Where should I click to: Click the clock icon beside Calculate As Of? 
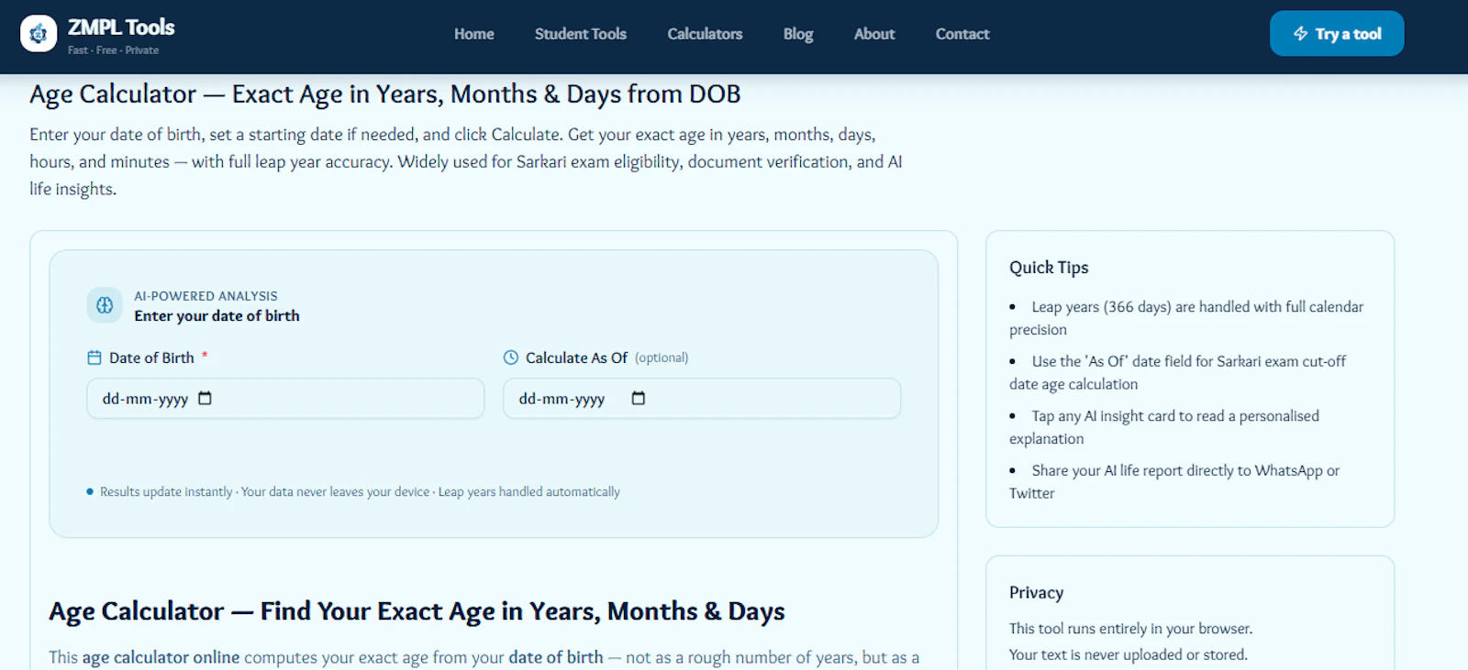pos(511,357)
